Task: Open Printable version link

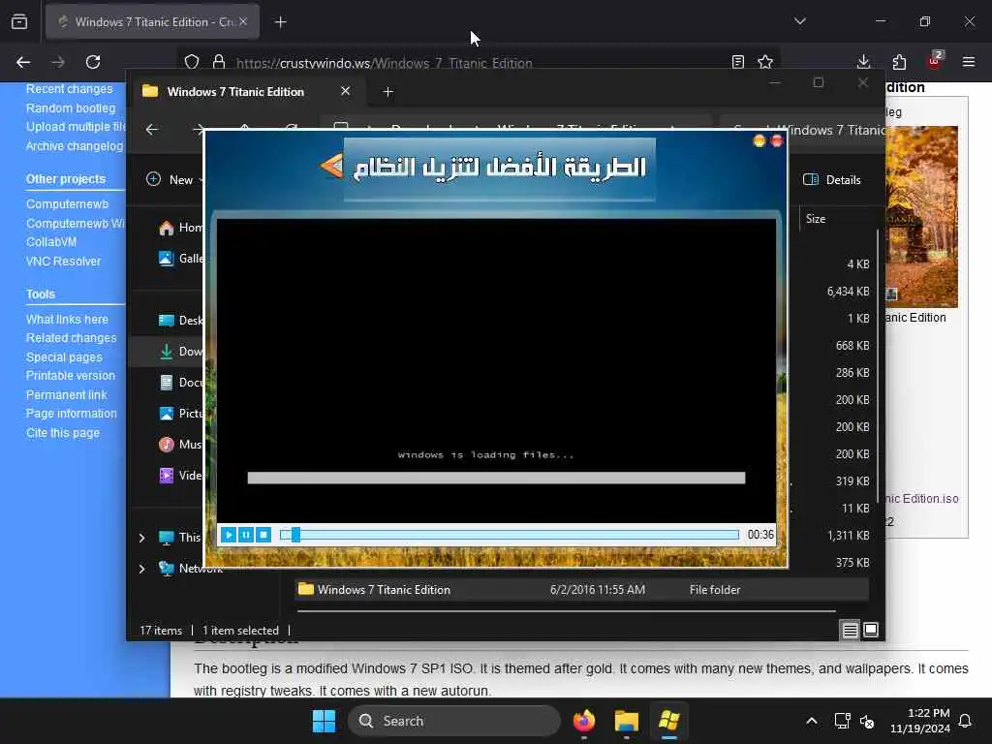Action: pyautogui.click(x=70, y=376)
